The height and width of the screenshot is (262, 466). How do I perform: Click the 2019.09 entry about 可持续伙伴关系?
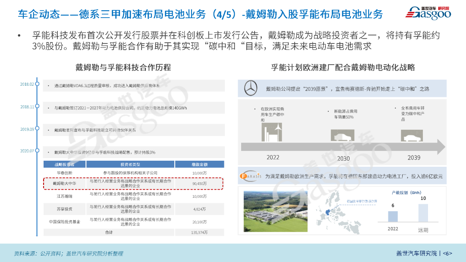(x=134, y=130)
